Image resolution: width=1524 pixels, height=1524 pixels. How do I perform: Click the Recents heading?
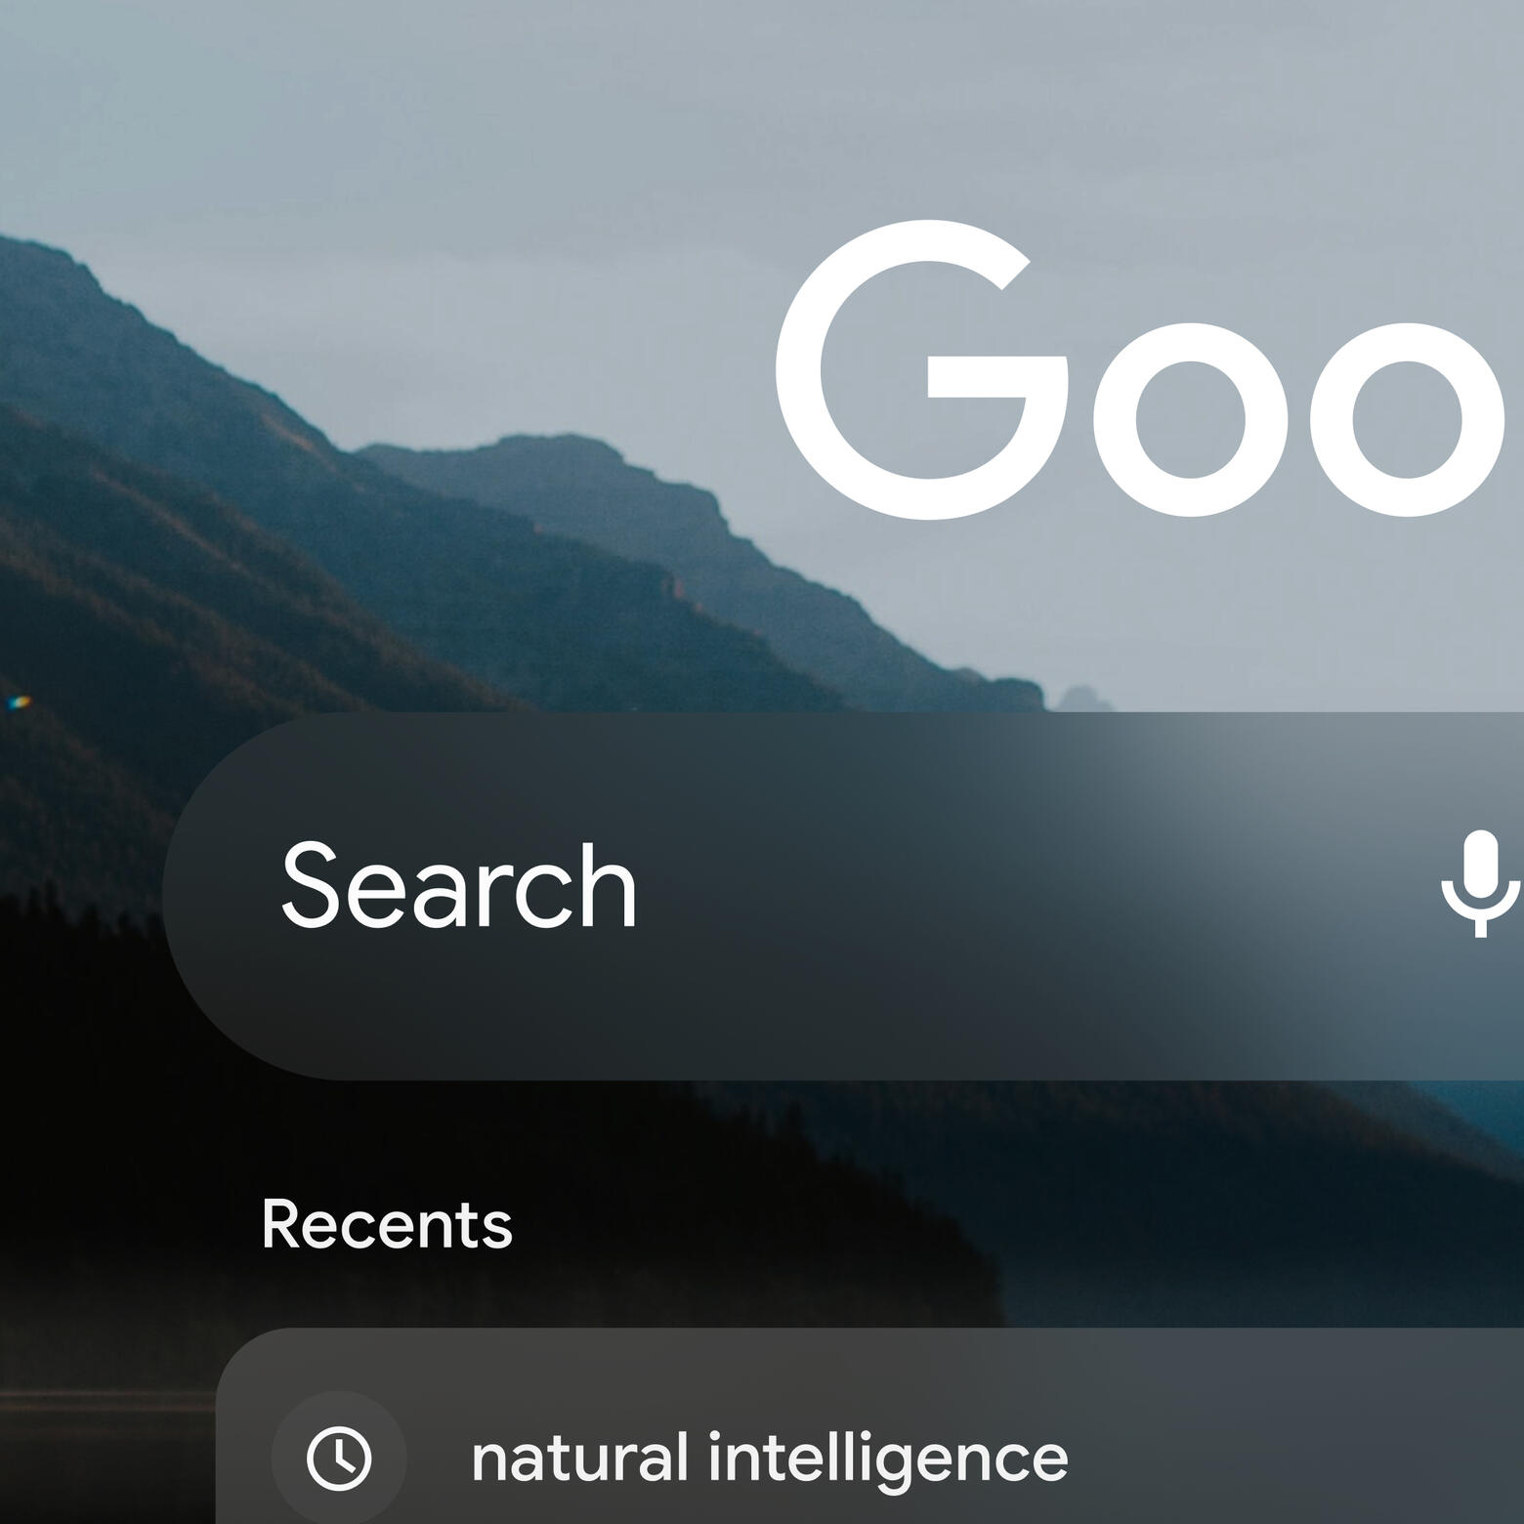coord(387,1224)
